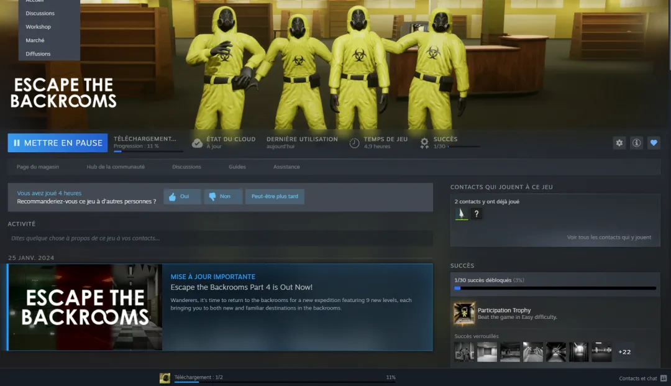This screenshot has height=386, width=671.
Task: Select Marché in community menu
Action: (35, 40)
